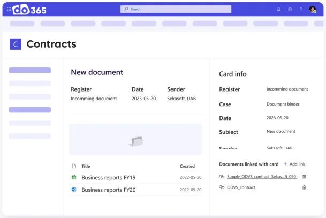Screen dimensions: 326x218
Task: Open the app launcher grid icon
Action: 9,9
